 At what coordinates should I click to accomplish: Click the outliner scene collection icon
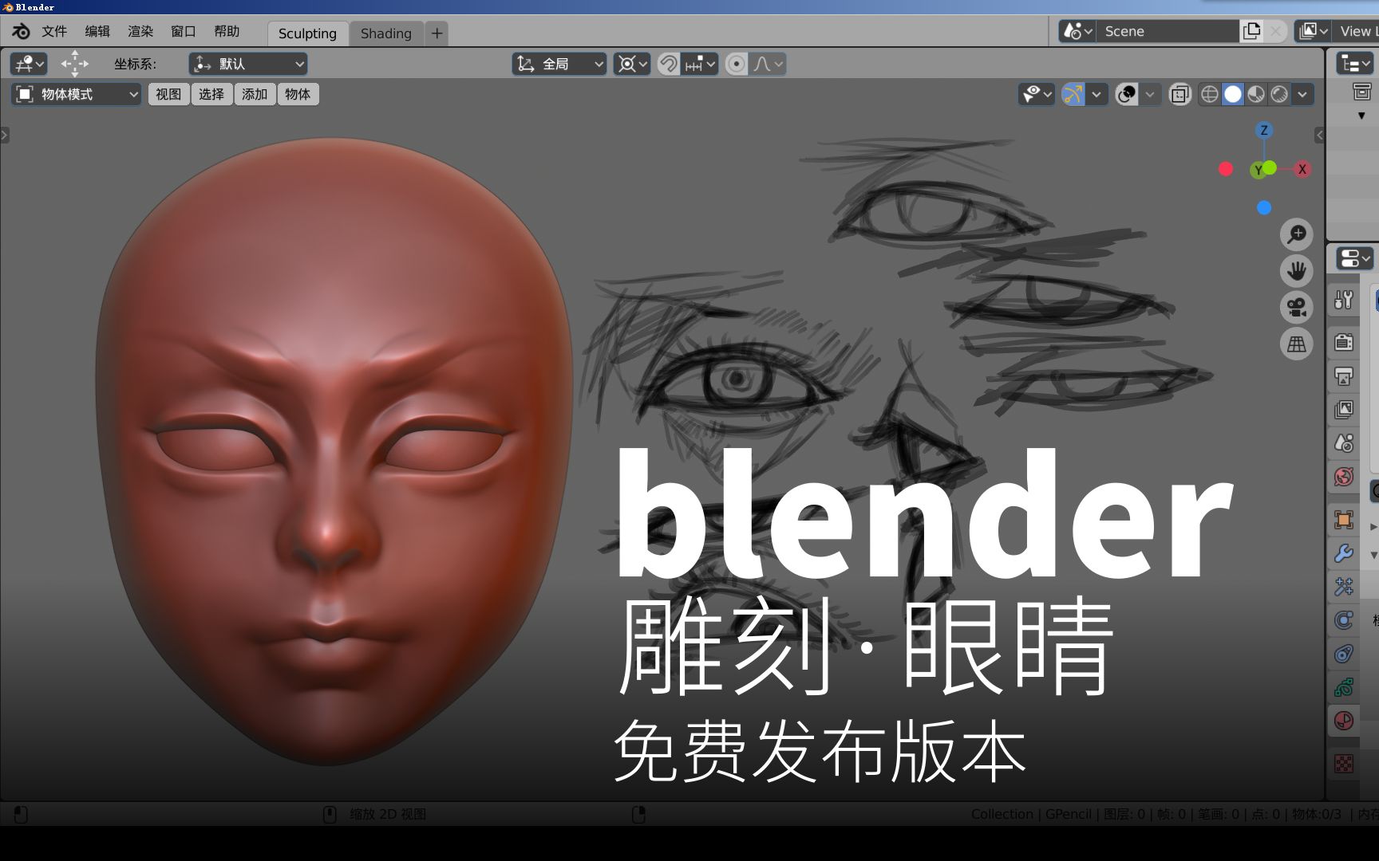(1361, 92)
